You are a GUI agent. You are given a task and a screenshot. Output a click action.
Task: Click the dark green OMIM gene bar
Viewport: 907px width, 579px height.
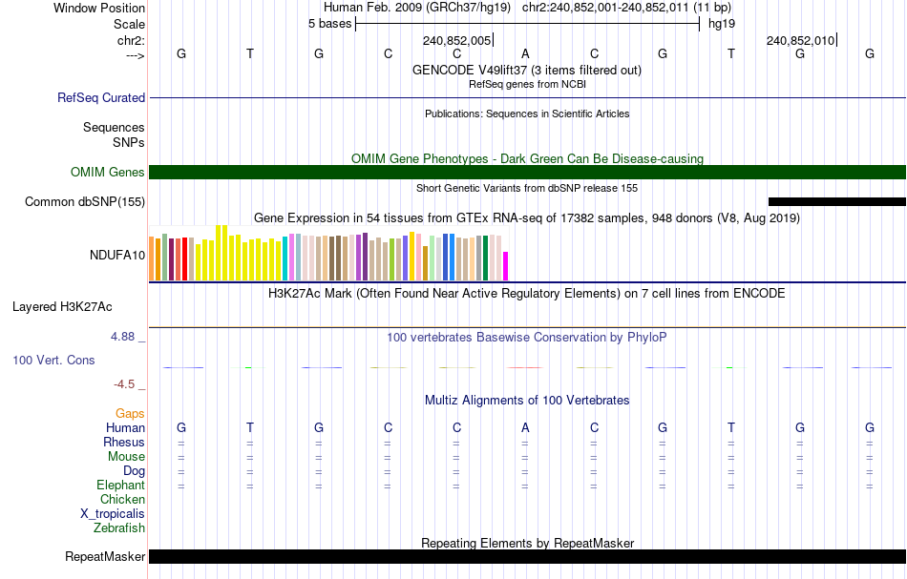[x=528, y=173]
